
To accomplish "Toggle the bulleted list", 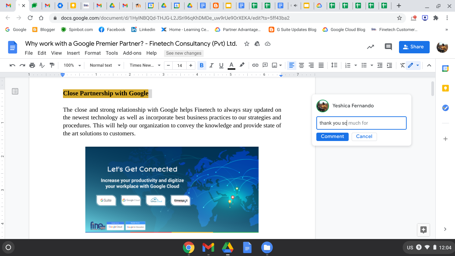I will (x=364, y=65).
